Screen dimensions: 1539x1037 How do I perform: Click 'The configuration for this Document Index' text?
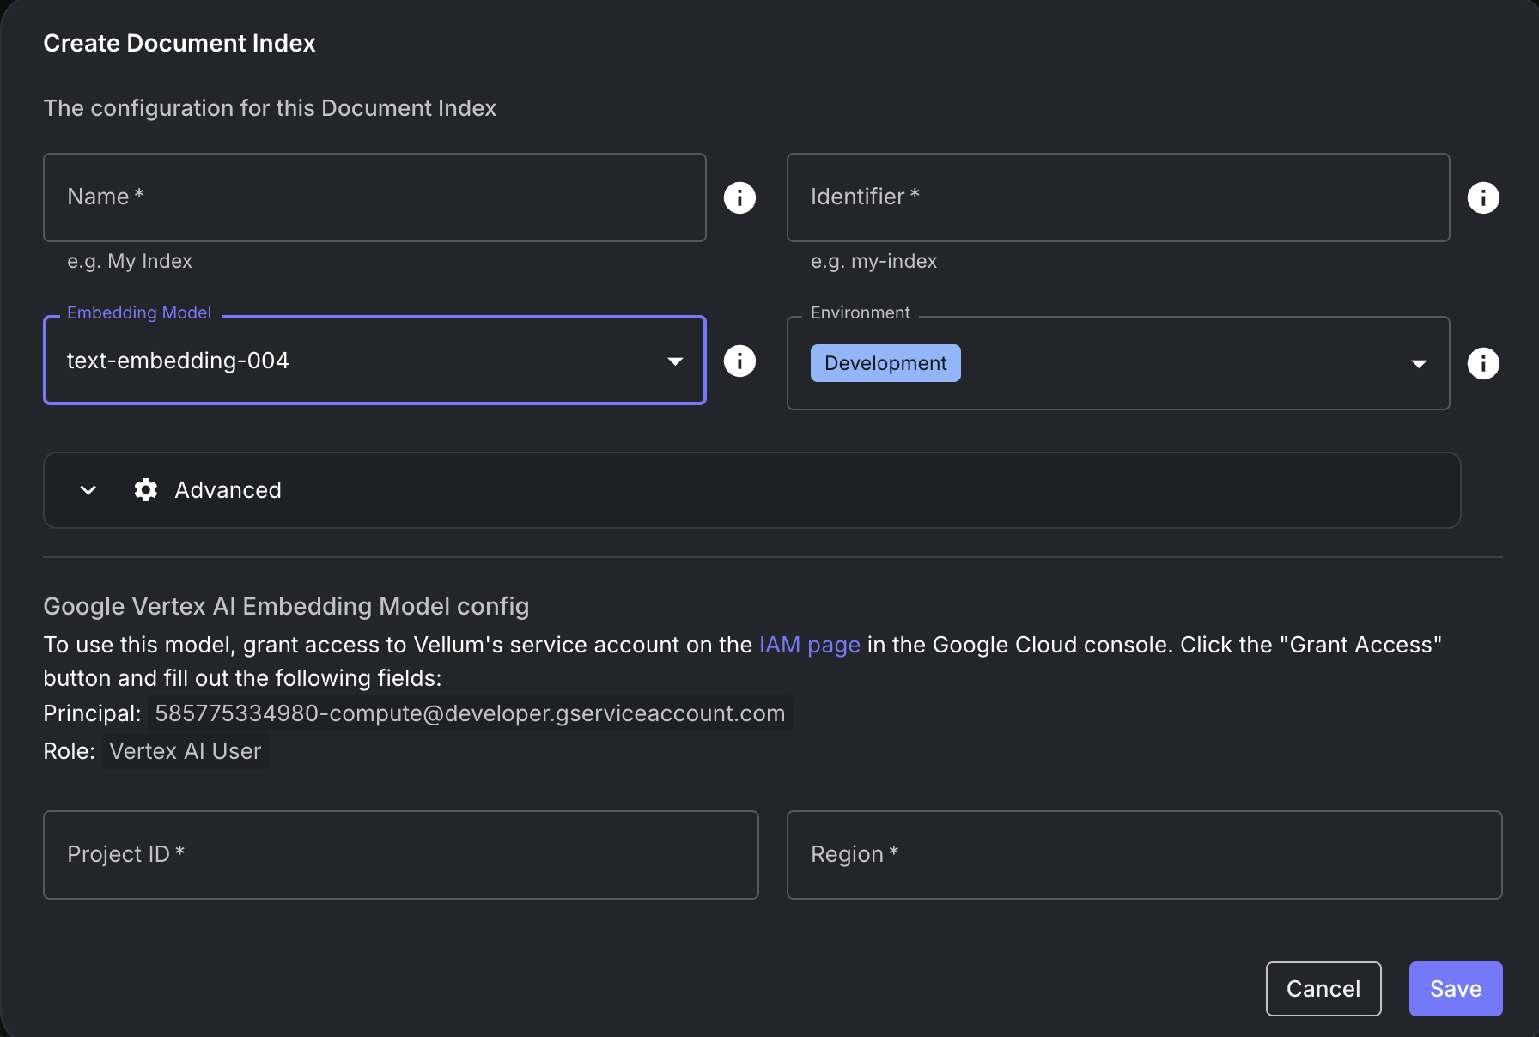point(270,108)
